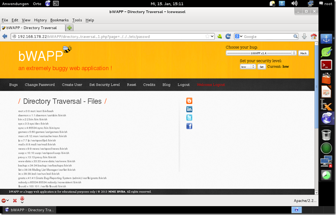Screen dimensions: 336x215
Task: Open the Edit menu
Action: 15,20
